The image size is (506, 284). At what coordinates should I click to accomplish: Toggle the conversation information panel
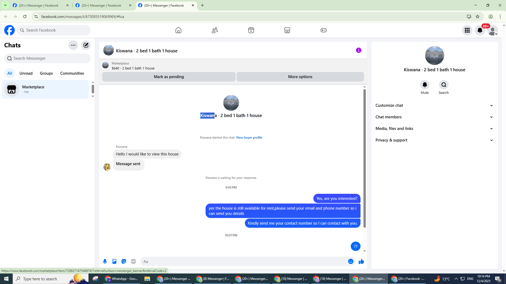[x=358, y=50]
